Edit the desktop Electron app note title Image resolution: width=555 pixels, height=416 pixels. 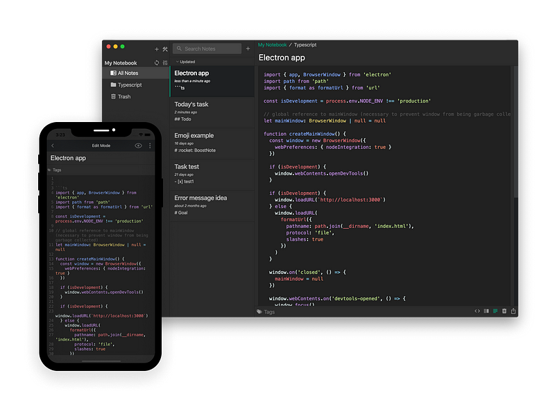(282, 58)
